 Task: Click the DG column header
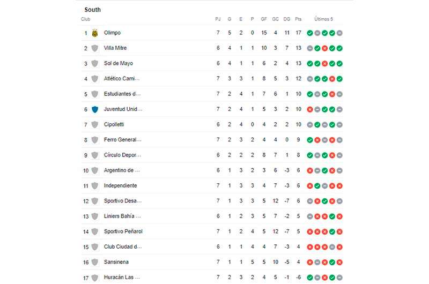point(287,19)
